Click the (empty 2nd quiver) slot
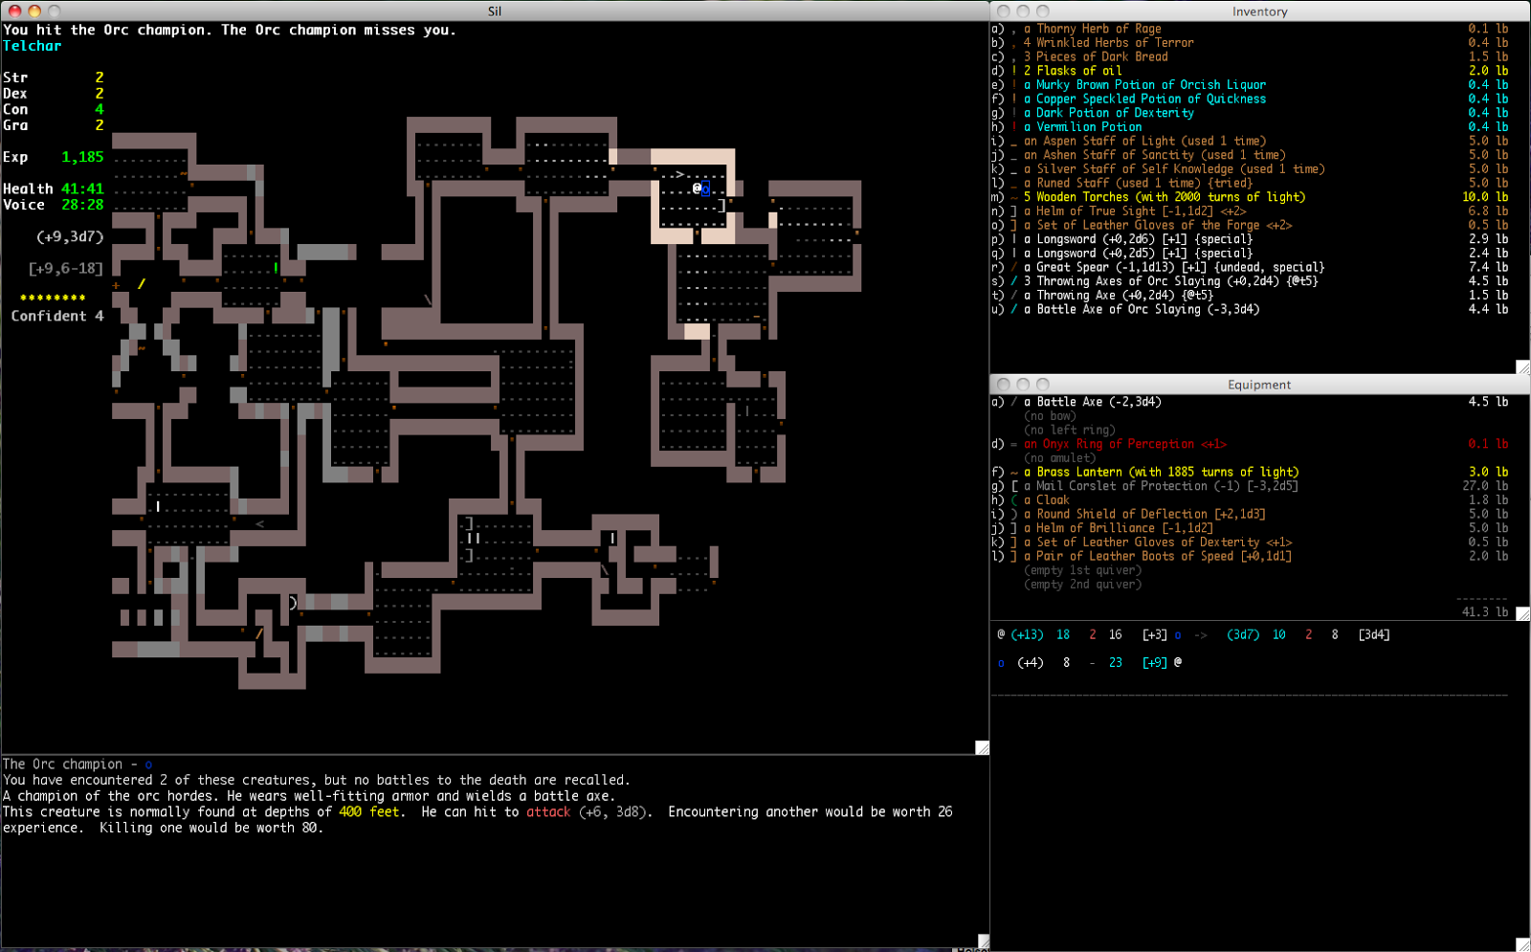Viewport: 1531px width, 952px height. [1082, 585]
